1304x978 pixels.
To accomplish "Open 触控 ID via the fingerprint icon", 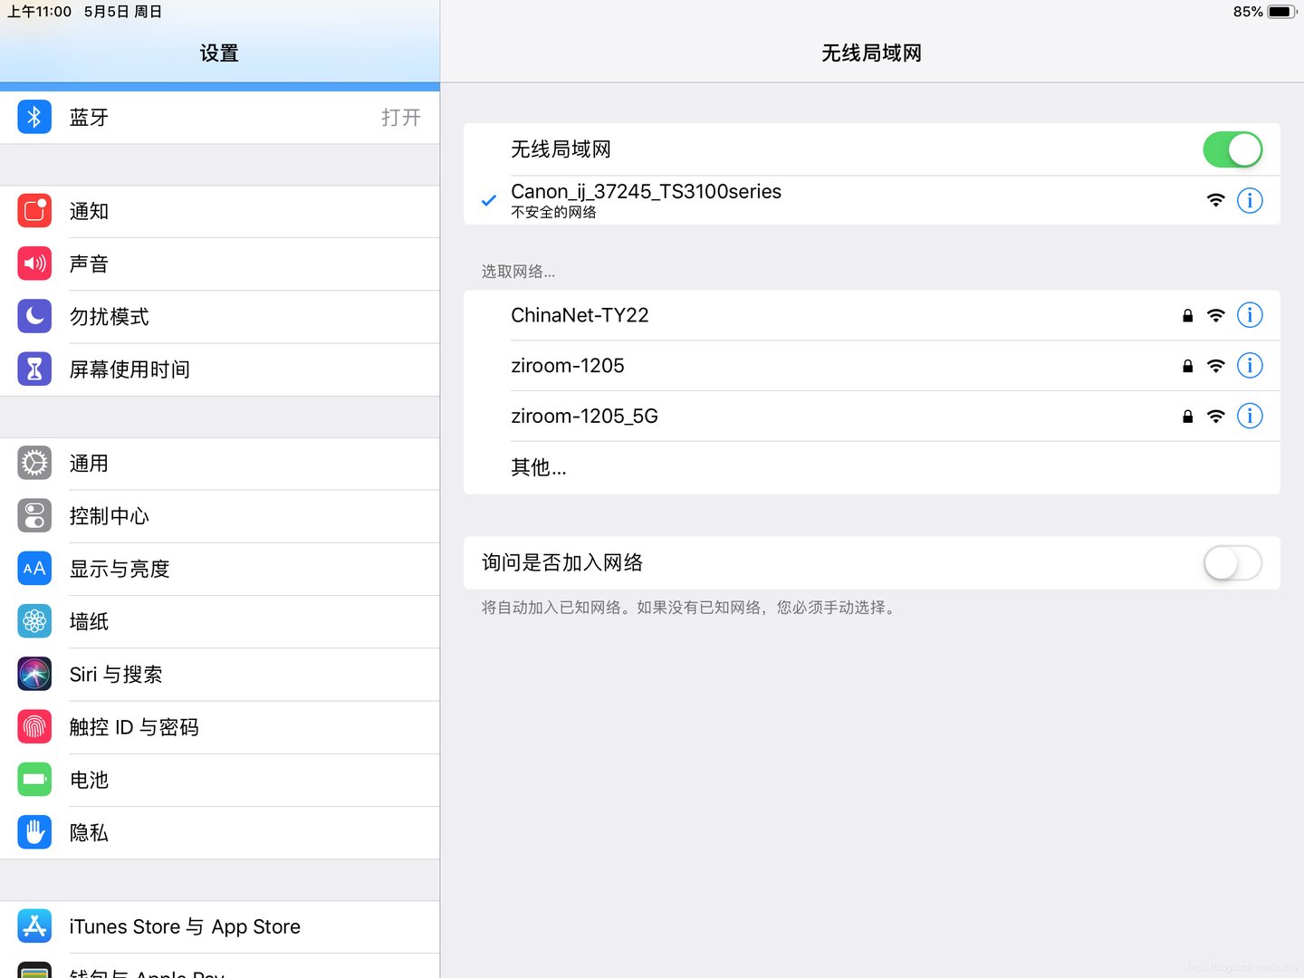I will tap(34, 726).
